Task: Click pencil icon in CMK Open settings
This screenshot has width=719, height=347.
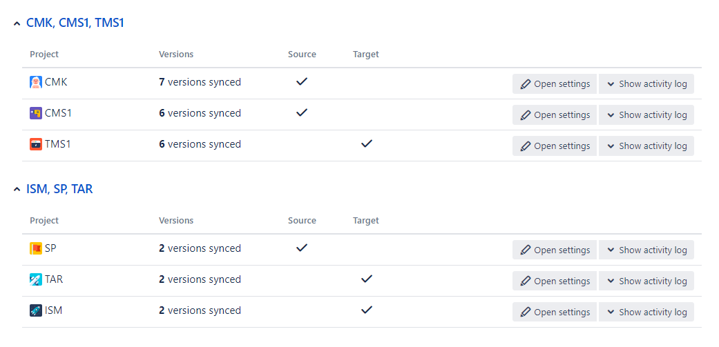Action: coord(526,84)
